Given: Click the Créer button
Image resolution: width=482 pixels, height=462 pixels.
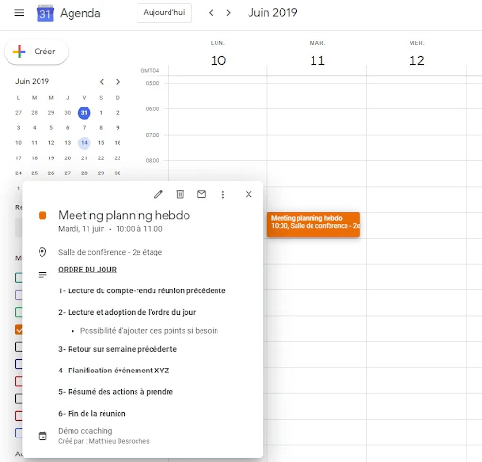Looking at the screenshot, I should click(36, 52).
